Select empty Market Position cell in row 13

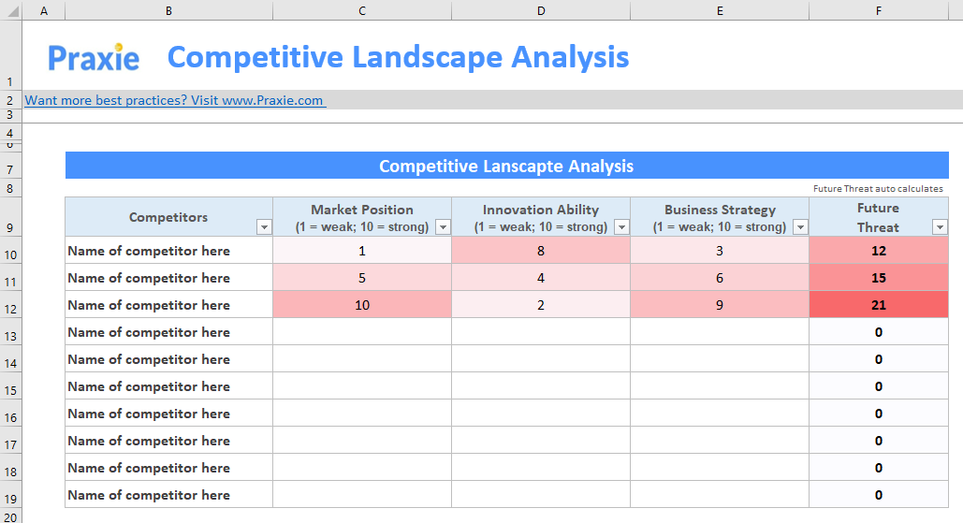[362, 331]
